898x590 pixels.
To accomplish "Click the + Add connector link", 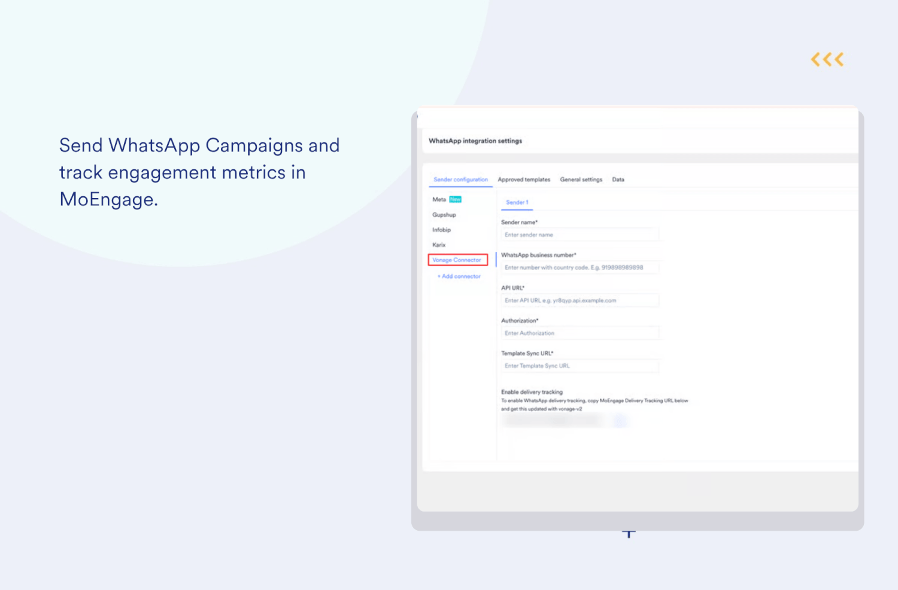I will [x=459, y=276].
